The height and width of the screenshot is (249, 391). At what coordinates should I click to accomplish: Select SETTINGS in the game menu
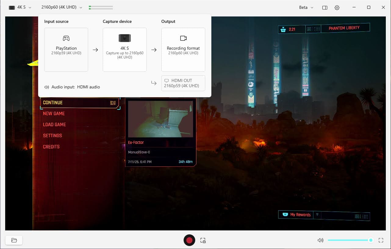(x=52, y=136)
